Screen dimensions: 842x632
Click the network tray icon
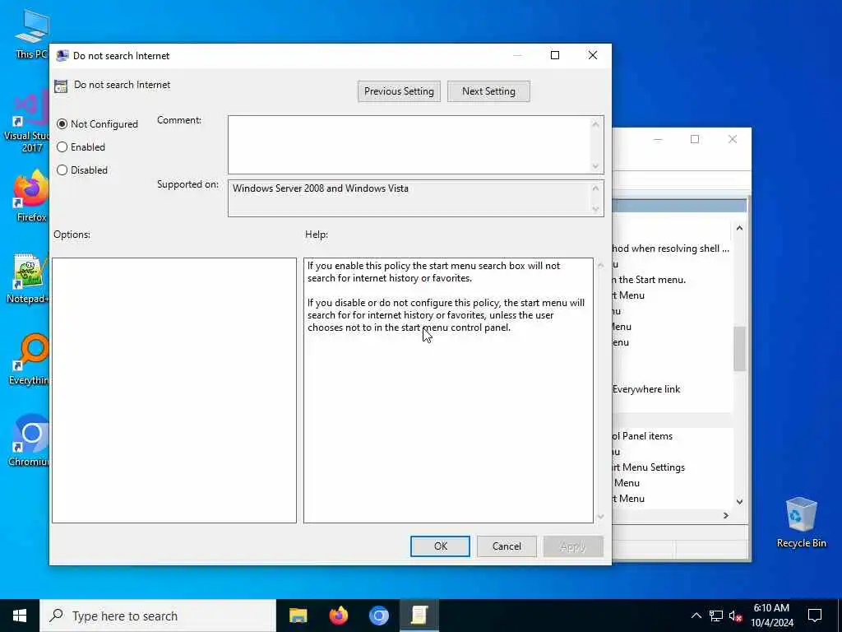(716, 616)
